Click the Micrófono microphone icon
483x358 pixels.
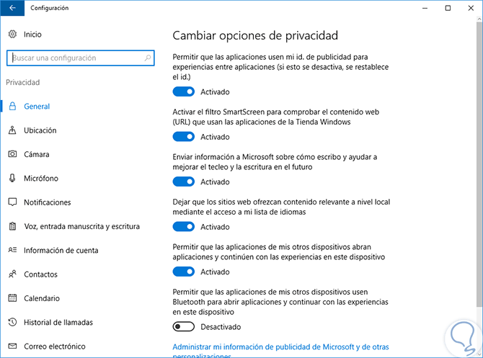[x=12, y=178]
